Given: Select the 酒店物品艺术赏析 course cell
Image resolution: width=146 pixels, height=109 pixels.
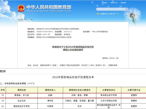Looking at the screenshot, I should [x=22, y=106].
